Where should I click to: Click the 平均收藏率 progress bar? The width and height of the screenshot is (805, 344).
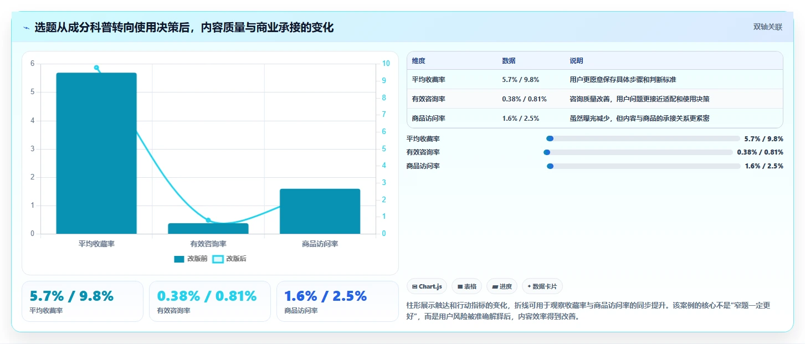[643, 138]
